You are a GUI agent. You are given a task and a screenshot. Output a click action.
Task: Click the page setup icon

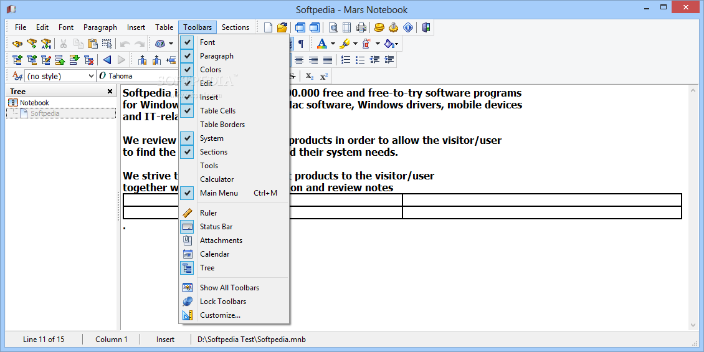[346, 28]
